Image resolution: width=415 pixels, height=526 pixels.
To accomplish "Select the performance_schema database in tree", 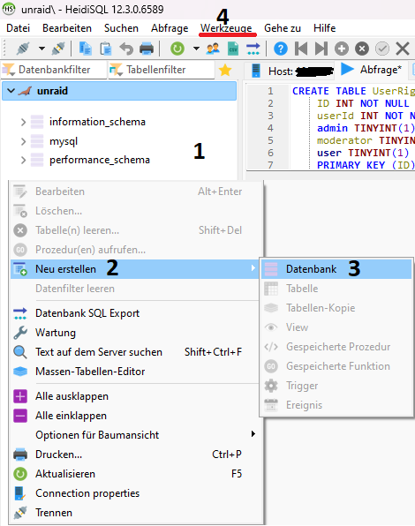I will [x=100, y=160].
